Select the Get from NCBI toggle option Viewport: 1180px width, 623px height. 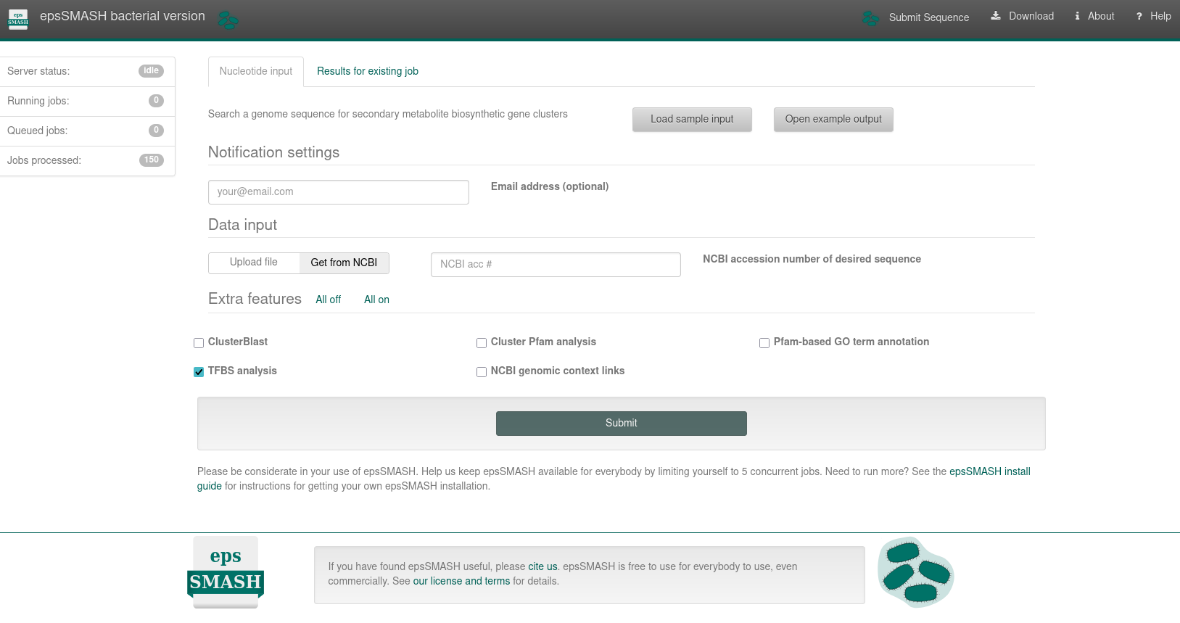coord(344,263)
